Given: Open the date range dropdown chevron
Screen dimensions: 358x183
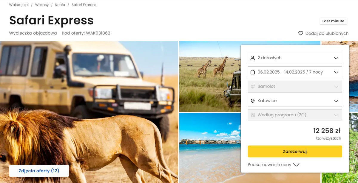Looking at the screenshot, I should click(336, 72).
